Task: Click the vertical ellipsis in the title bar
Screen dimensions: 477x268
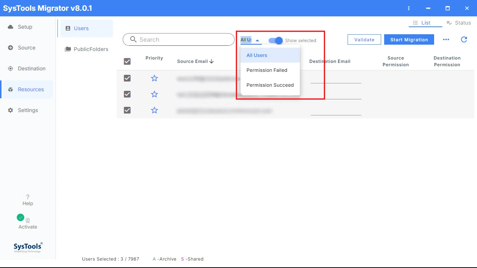Action: coord(409,8)
